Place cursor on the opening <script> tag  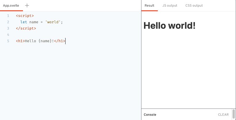[25, 16]
